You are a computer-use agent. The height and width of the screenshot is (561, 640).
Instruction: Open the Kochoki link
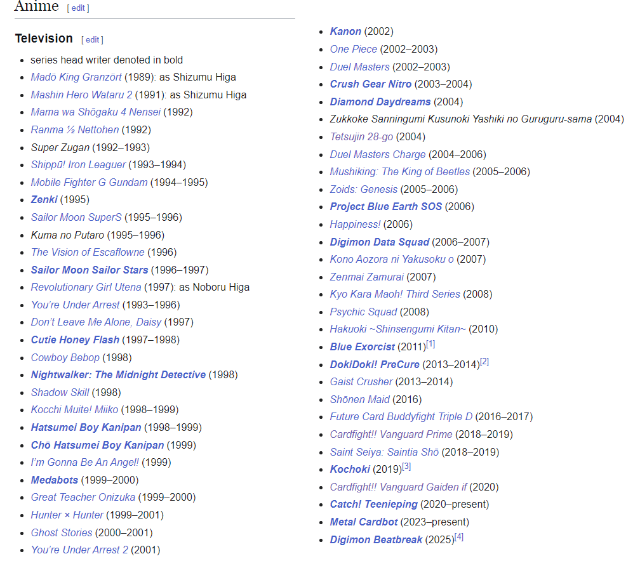[350, 470]
